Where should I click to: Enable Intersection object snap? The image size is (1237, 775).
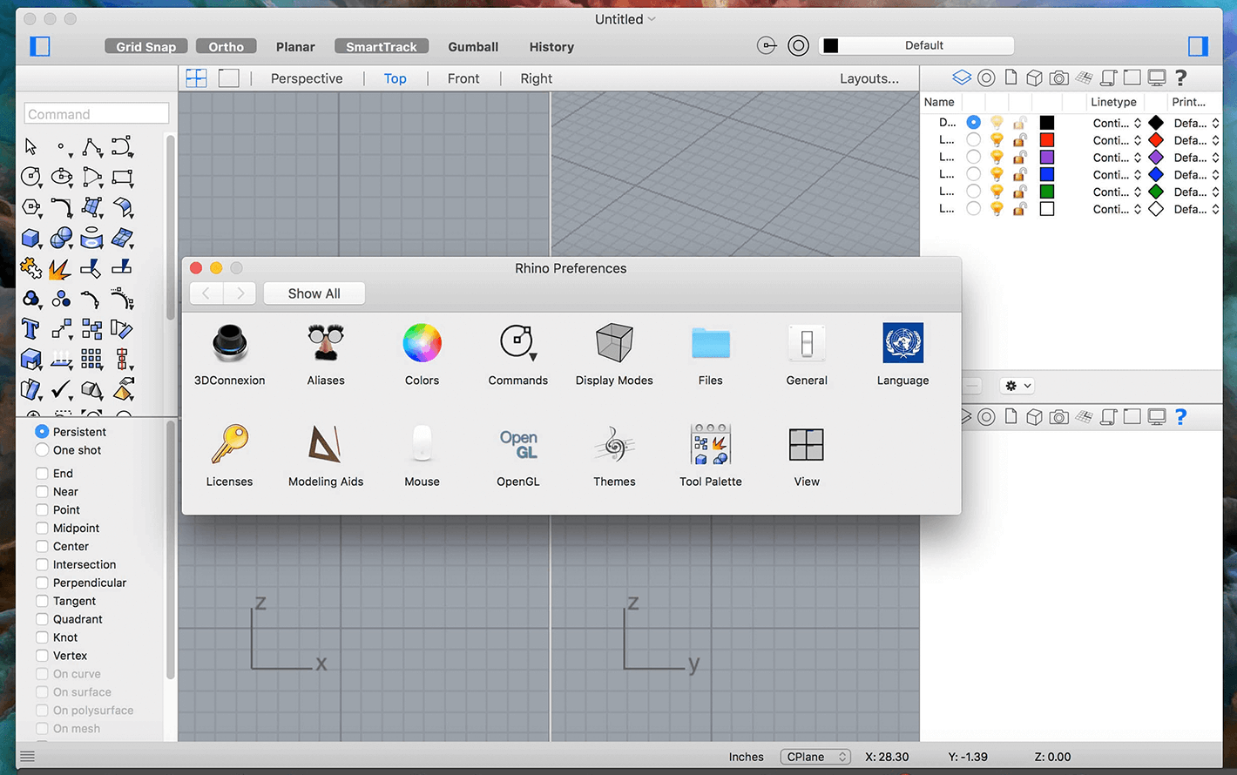pos(42,565)
